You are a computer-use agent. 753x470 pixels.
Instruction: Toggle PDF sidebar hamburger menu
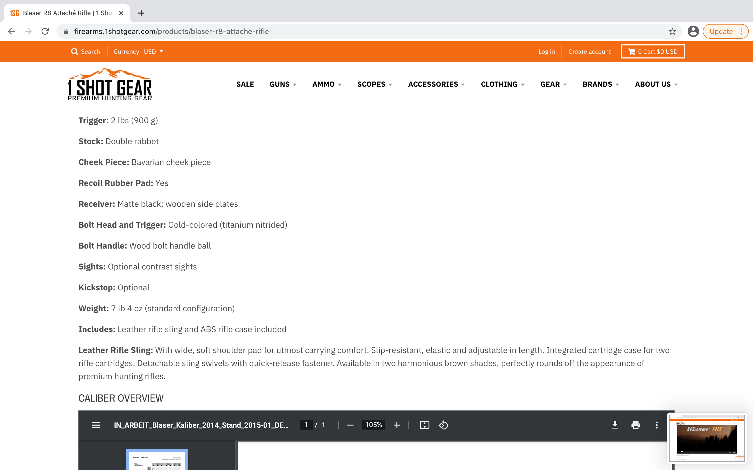[96, 425]
